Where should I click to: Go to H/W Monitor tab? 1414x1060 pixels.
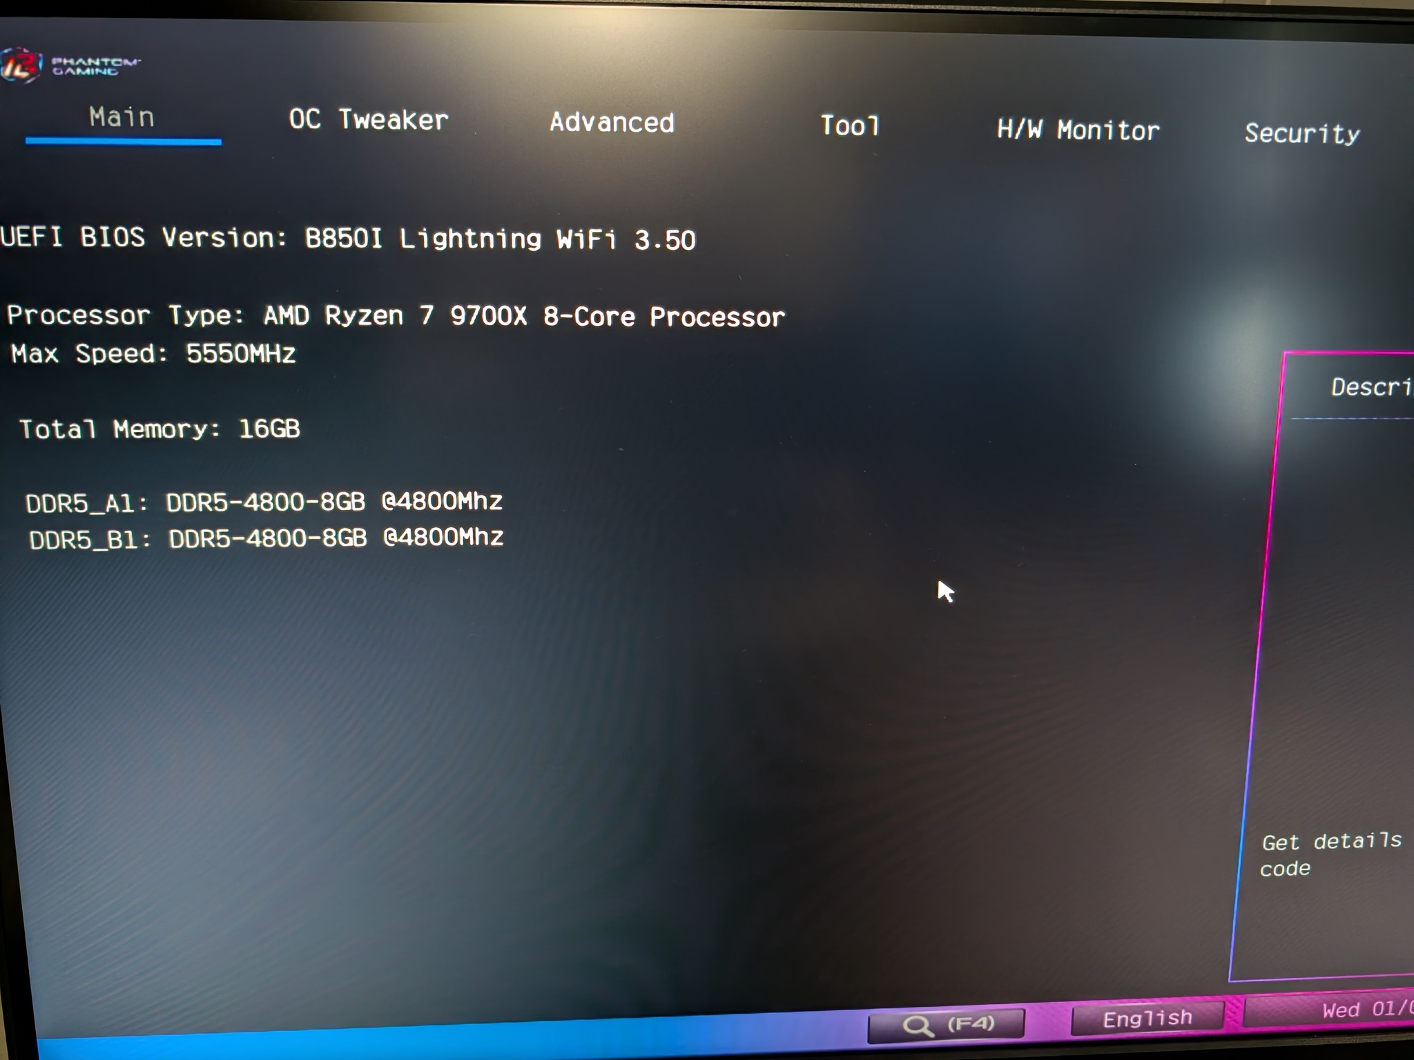pyautogui.click(x=1078, y=130)
